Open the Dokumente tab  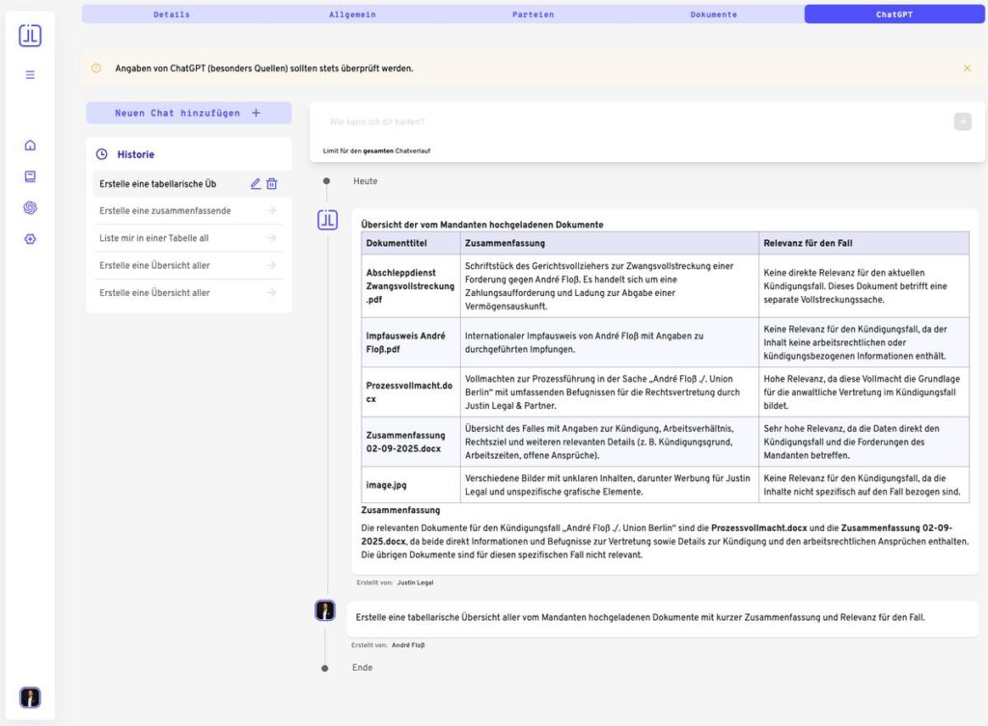713,14
